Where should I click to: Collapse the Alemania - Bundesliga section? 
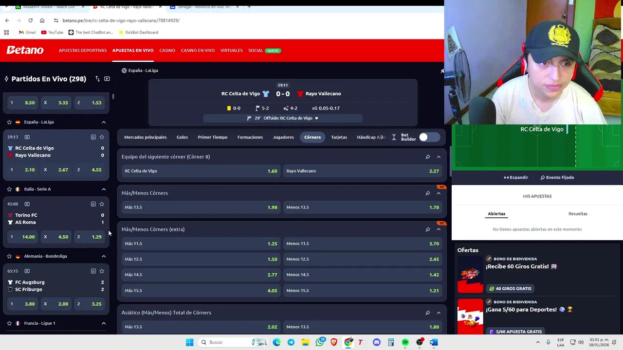click(104, 256)
